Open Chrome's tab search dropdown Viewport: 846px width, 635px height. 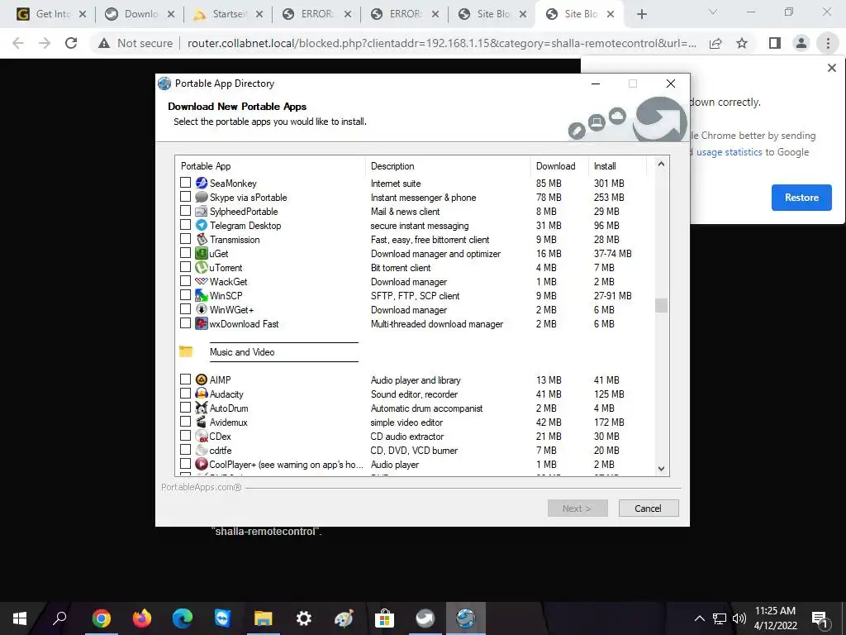coord(713,12)
